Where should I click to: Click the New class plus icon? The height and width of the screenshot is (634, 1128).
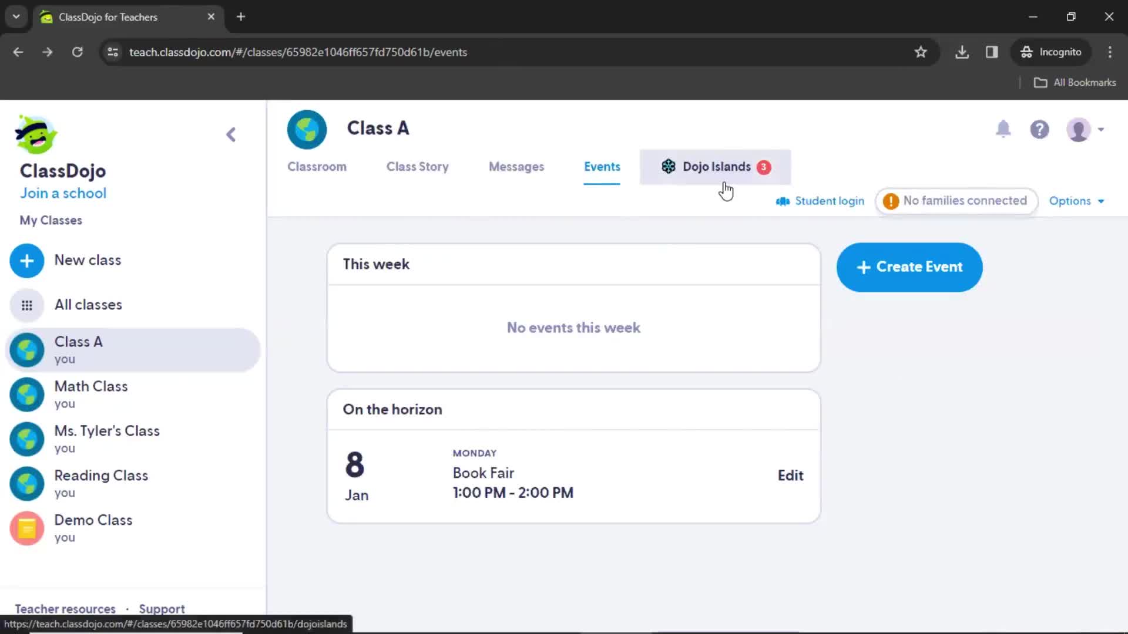point(27,261)
